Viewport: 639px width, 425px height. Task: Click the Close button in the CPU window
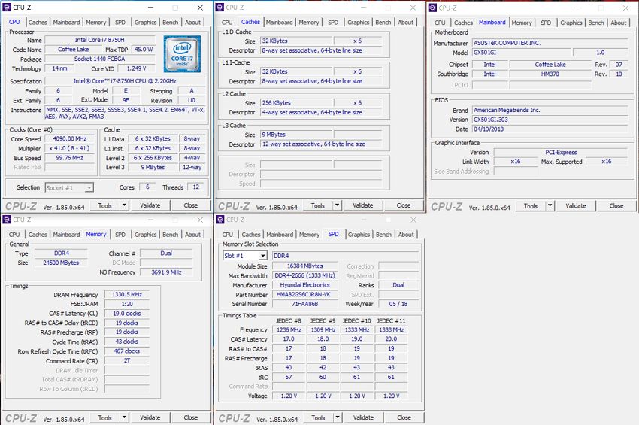pyautogui.click(x=191, y=205)
